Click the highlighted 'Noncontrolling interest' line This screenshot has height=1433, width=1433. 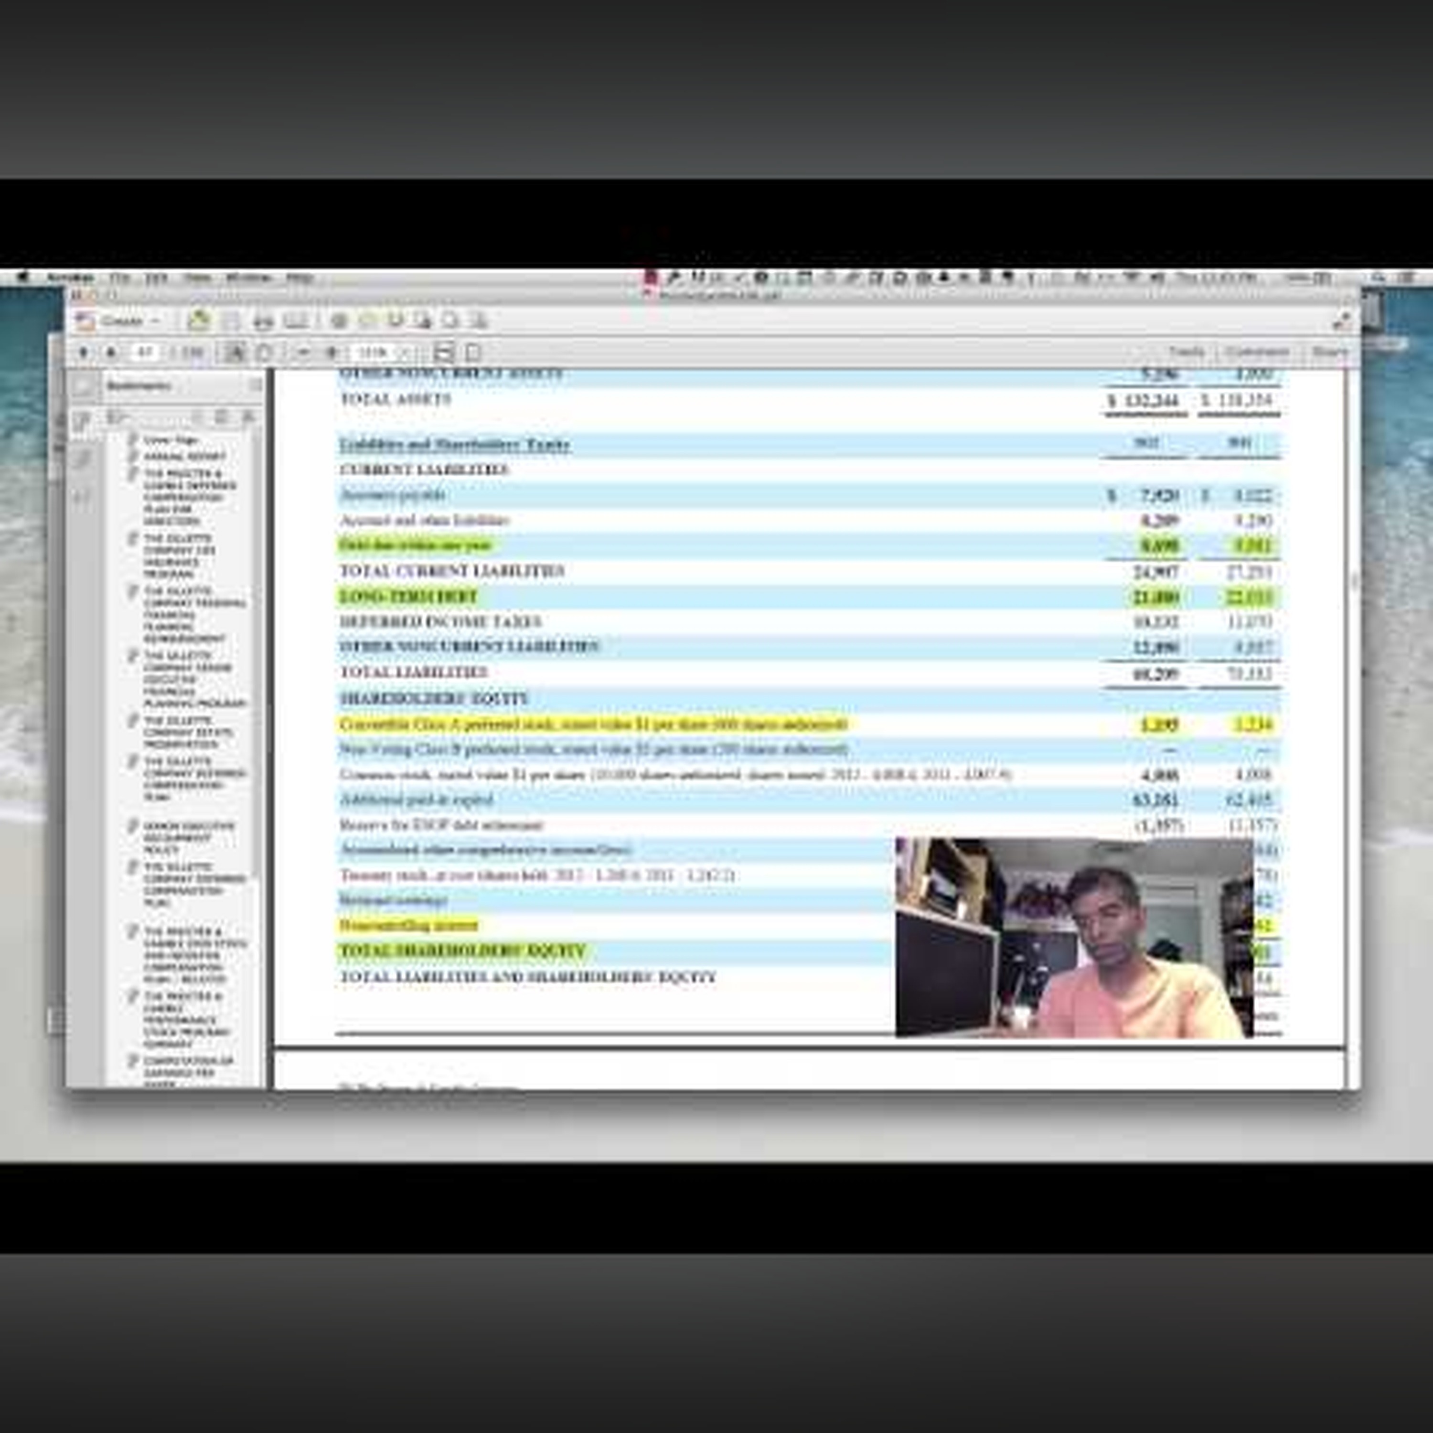click(409, 925)
